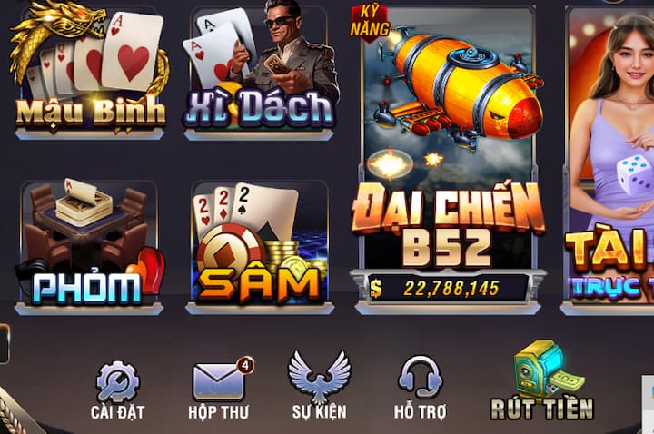Open the Phỏm card table game
This screenshot has width=654, height=434.
pos(89,247)
